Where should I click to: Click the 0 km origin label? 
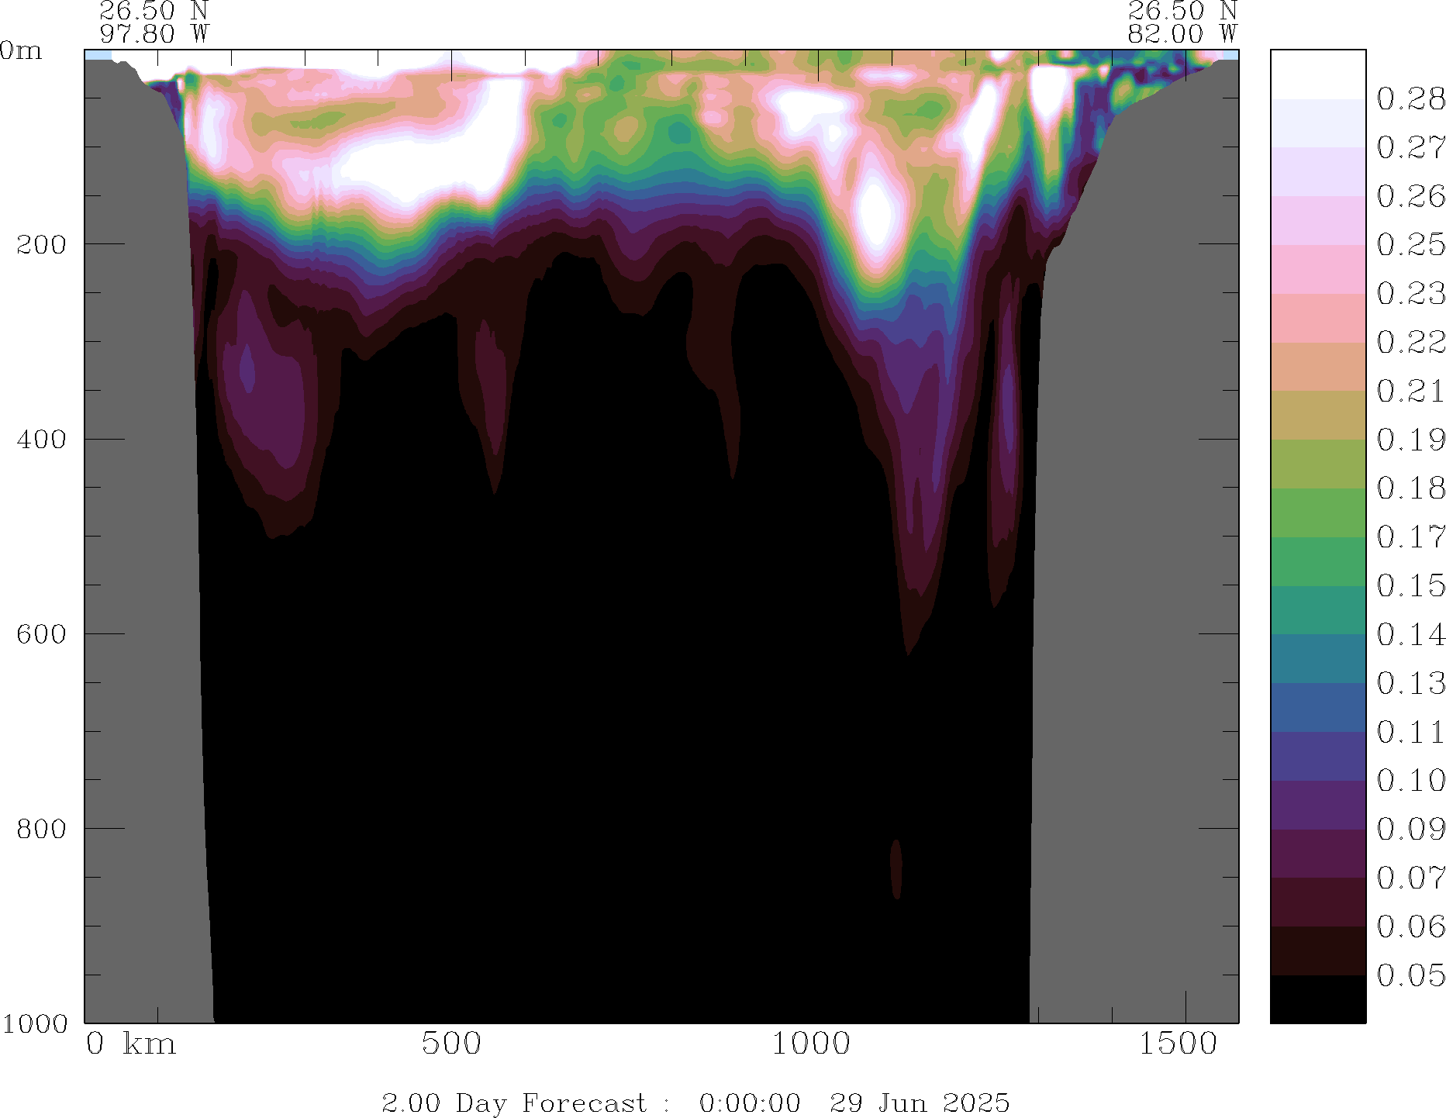pyautogui.click(x=130, y=1044)
